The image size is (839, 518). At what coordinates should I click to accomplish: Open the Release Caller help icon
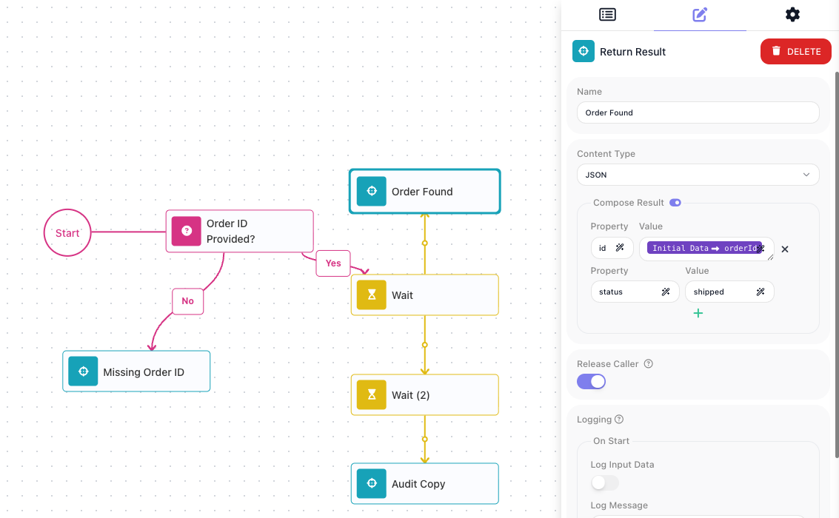[x=649, y=363]
